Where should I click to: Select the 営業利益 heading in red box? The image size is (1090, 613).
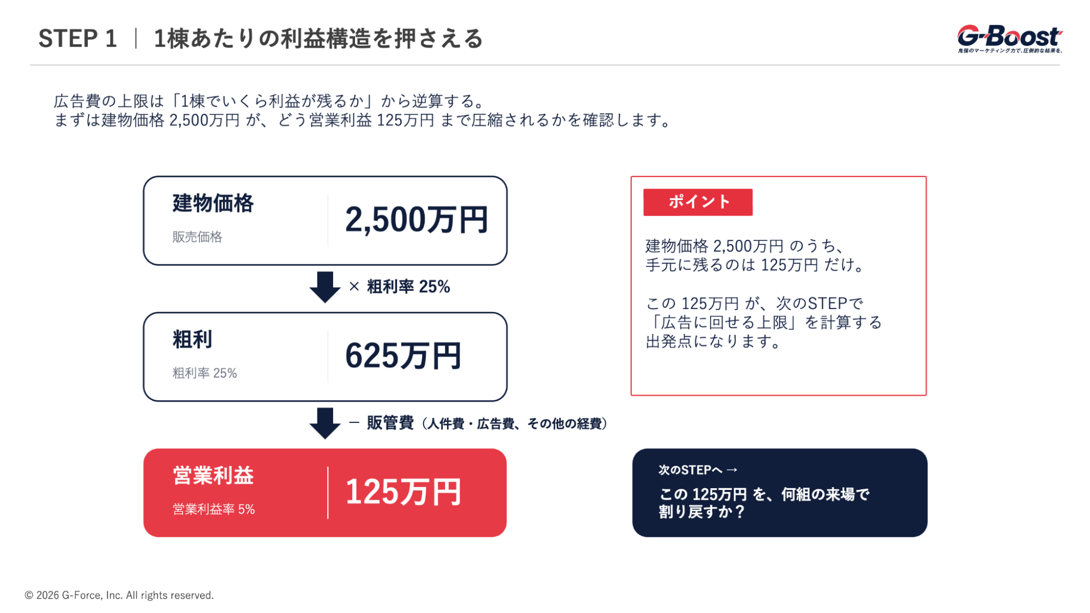pyautogui.click(x=213, y=476)
